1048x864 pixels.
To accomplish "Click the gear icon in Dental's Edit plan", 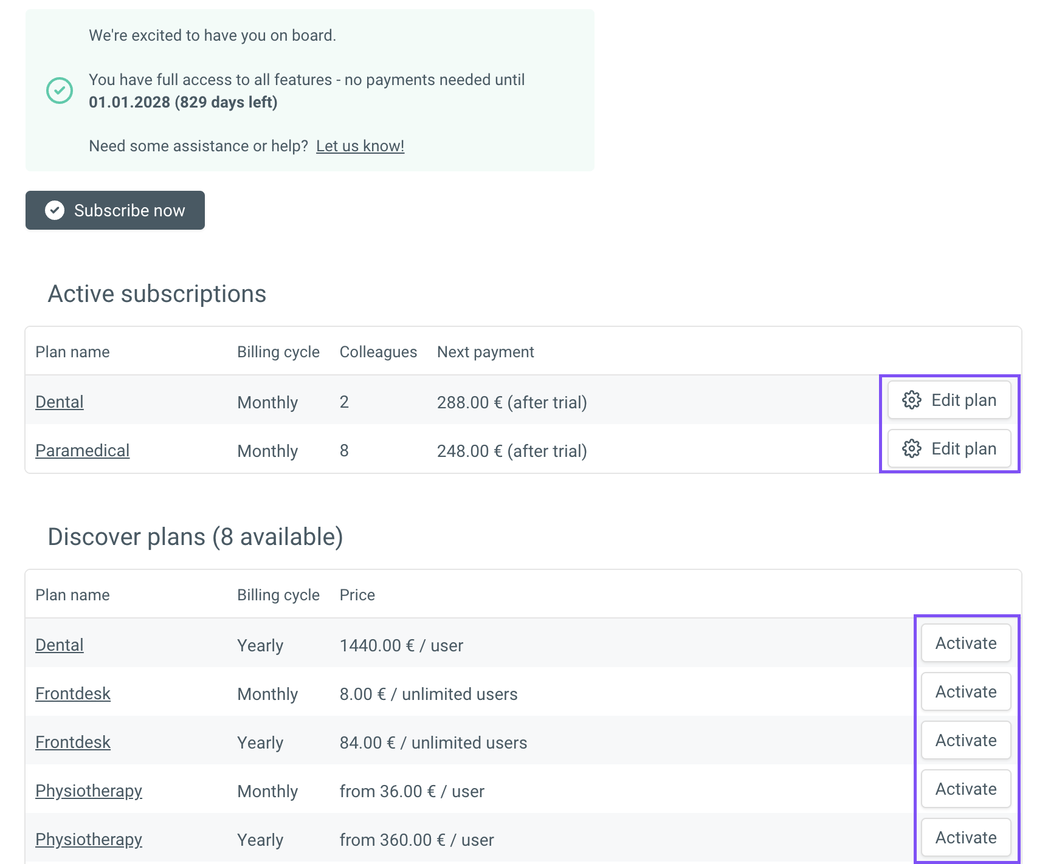I will 911,400.
